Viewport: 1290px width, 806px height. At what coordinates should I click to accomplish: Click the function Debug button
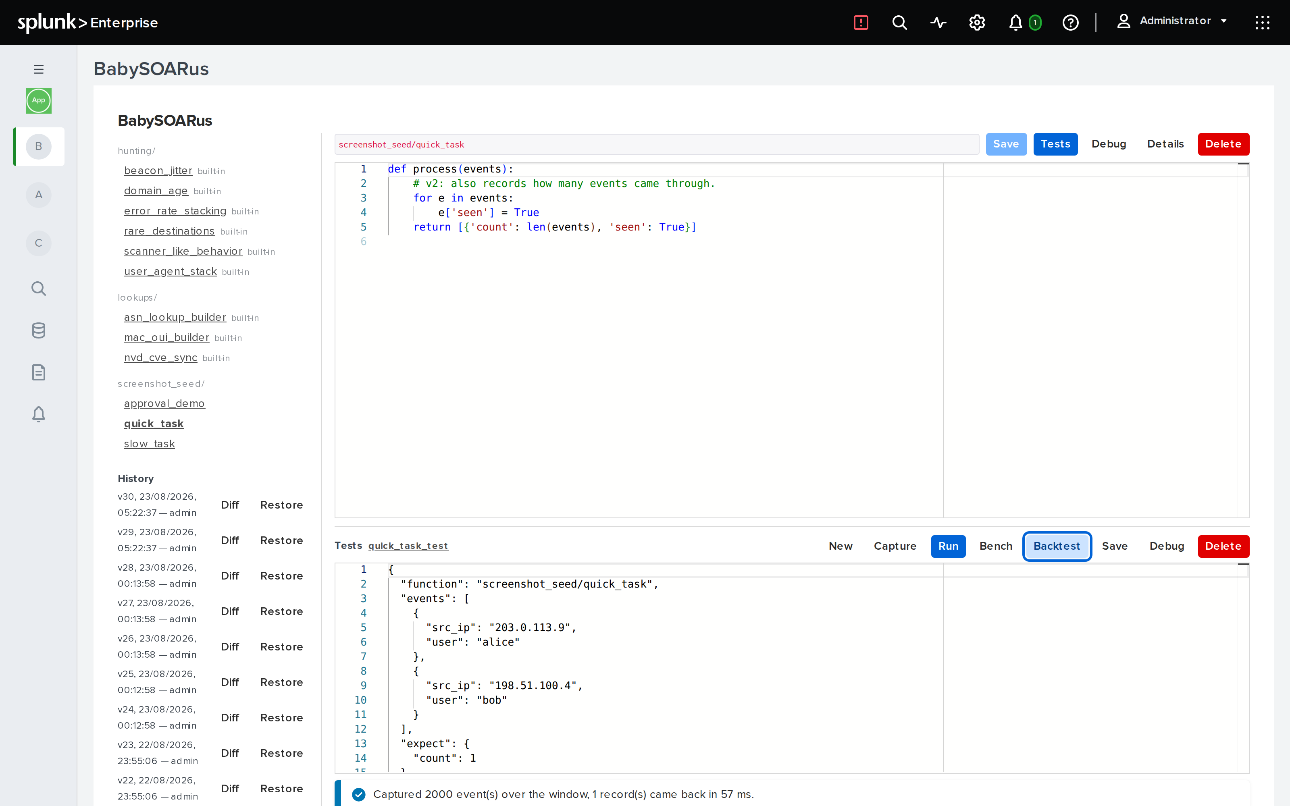pos(1109,144)
